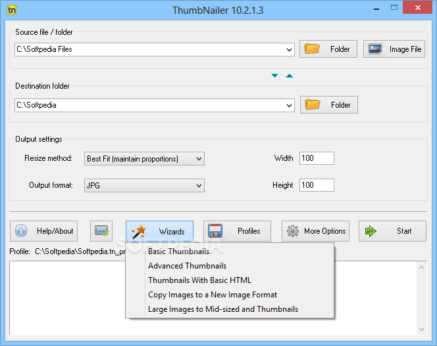Click the floppy disk Profiles icon
The width and height of the screenshot is (437, 346).
pos(215,231)
